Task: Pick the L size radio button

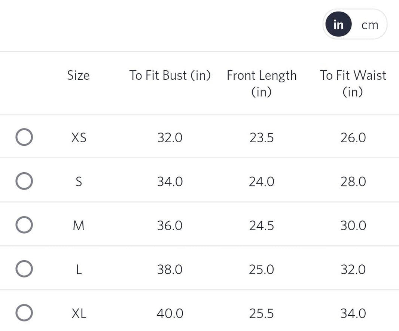Action: pos(24,269)
